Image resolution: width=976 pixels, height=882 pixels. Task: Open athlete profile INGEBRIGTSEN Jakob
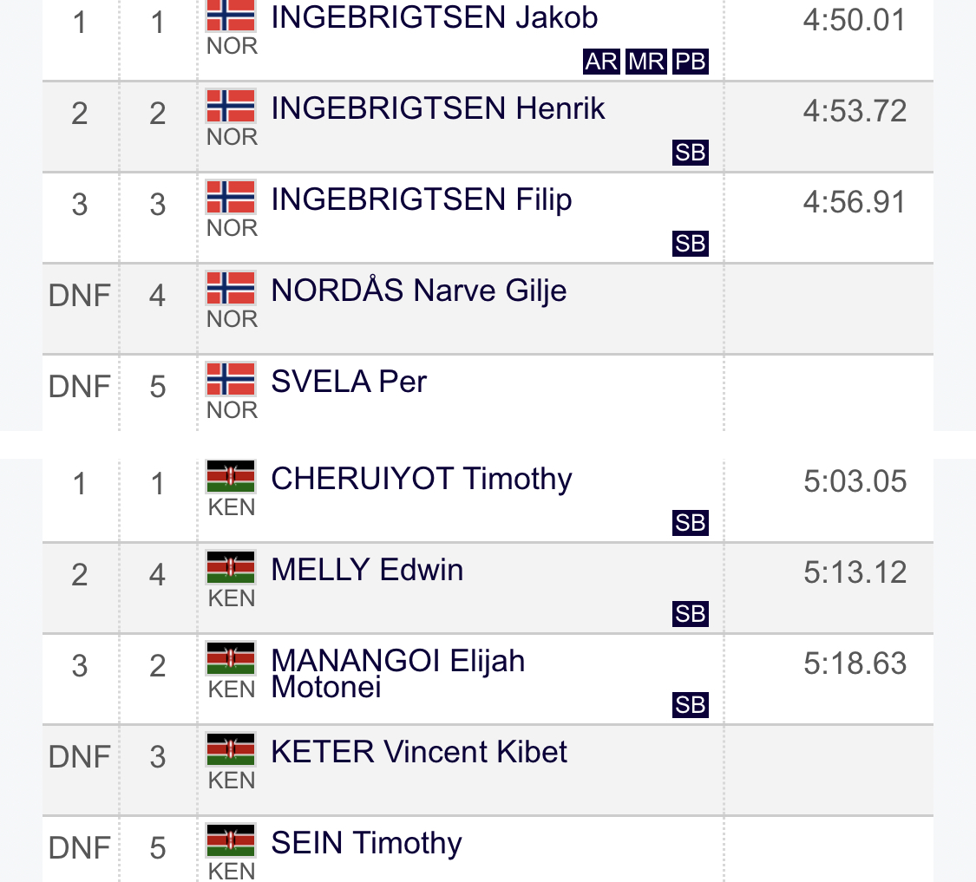point(434,17)
